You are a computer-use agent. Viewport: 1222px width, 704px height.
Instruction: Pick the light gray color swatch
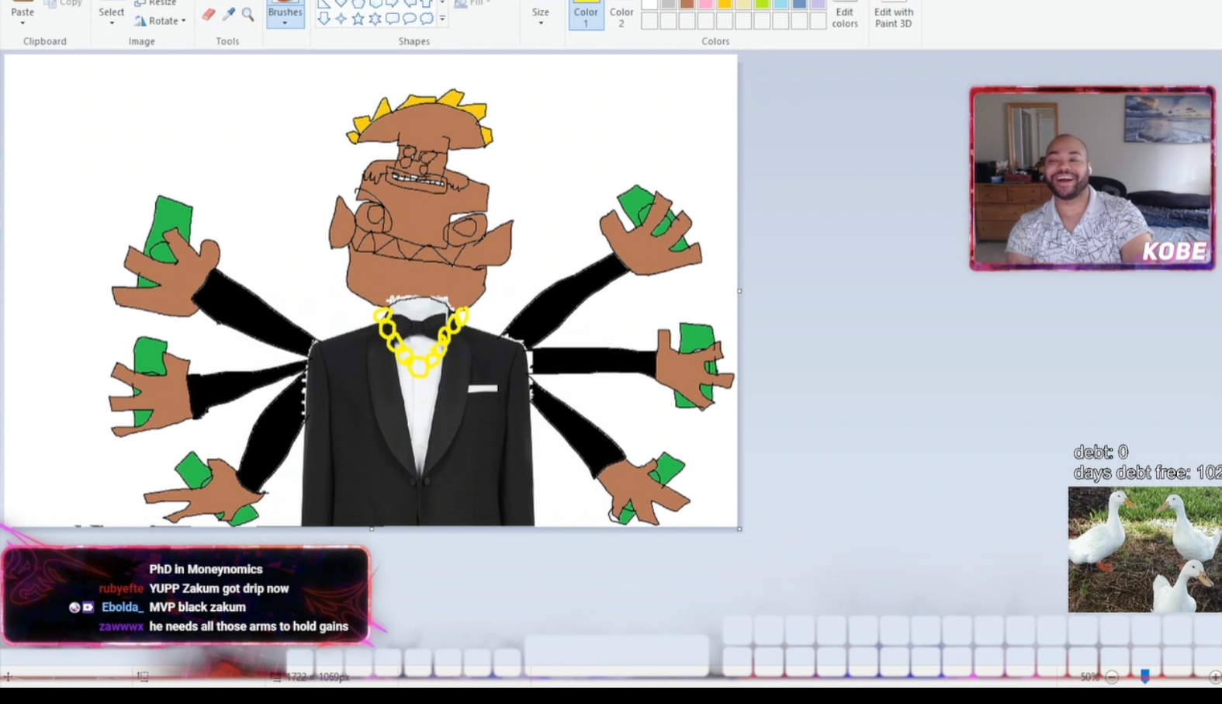(668, 4)
